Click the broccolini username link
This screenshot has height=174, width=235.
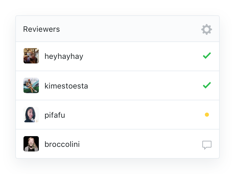click(x=62, y=144)
